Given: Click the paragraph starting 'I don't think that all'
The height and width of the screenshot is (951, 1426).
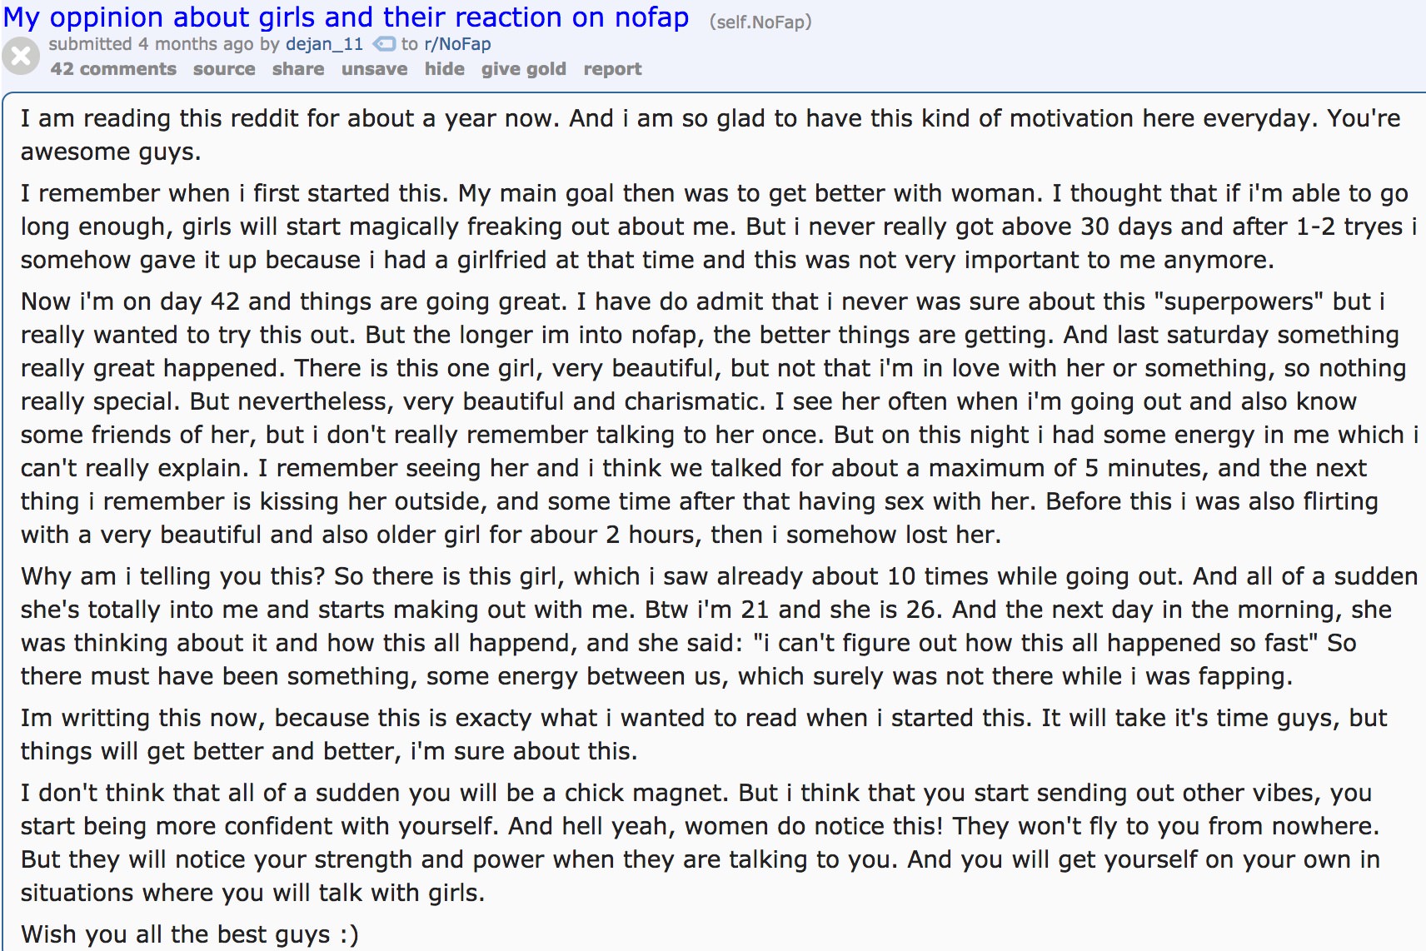Looking at the screenshot, I should pyautogui.click(x=701, y=843).
